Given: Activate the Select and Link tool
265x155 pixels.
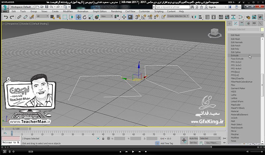Looking at the screenshot, I should pyautogui.click(x=19, y=17).
